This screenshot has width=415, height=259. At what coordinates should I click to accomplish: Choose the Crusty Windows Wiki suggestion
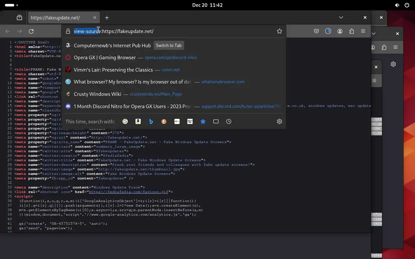tap(174, 94)
